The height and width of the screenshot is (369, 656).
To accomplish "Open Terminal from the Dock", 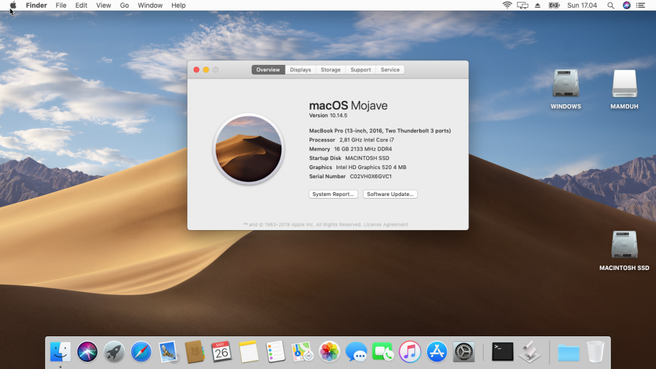I will tap(502, 352).
